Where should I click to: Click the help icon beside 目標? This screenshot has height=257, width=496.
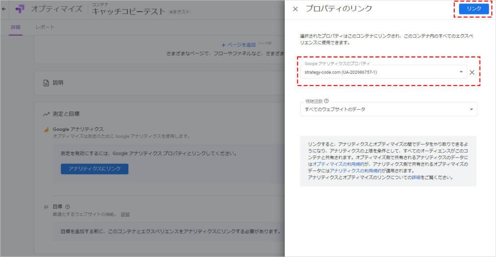[x=67, y=207]
